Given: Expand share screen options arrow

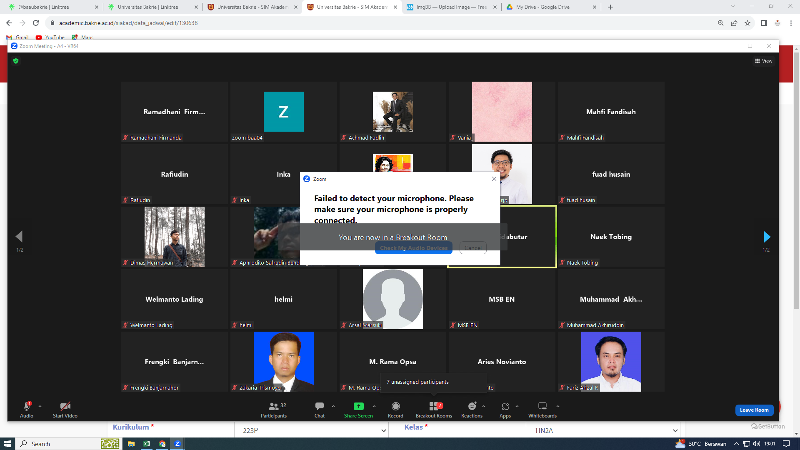Looking at the screenshot, I should click(x=374, y=406).
